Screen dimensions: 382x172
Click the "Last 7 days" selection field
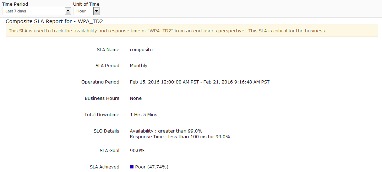click(34, 11)
